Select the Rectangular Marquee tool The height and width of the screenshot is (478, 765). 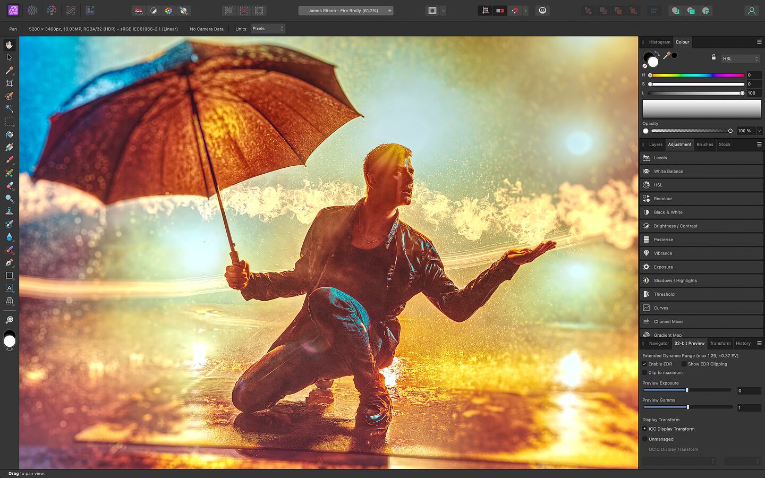9,122
